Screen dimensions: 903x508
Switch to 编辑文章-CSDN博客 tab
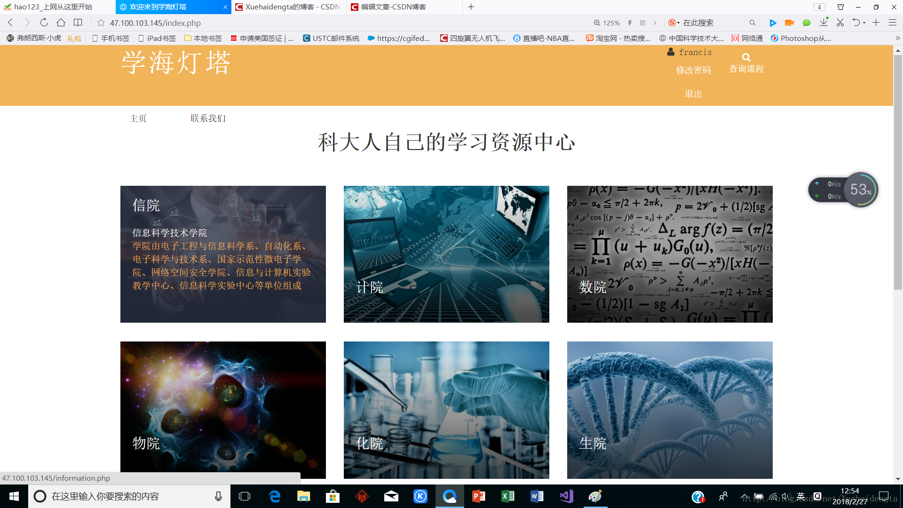[404, 7]
